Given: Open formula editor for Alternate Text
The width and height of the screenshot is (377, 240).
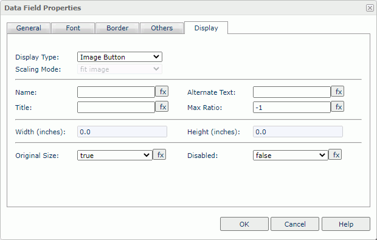Looking at the screenshot, I should coord(337,92).
